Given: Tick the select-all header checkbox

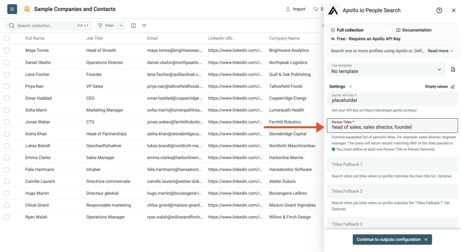Looking at the screenshot, I should [x=7, y=38].
